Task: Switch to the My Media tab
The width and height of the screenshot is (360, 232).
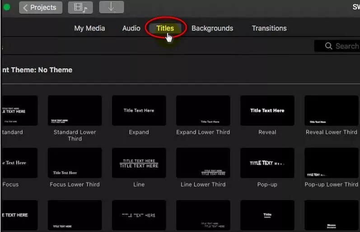Action: coord(89,28)
